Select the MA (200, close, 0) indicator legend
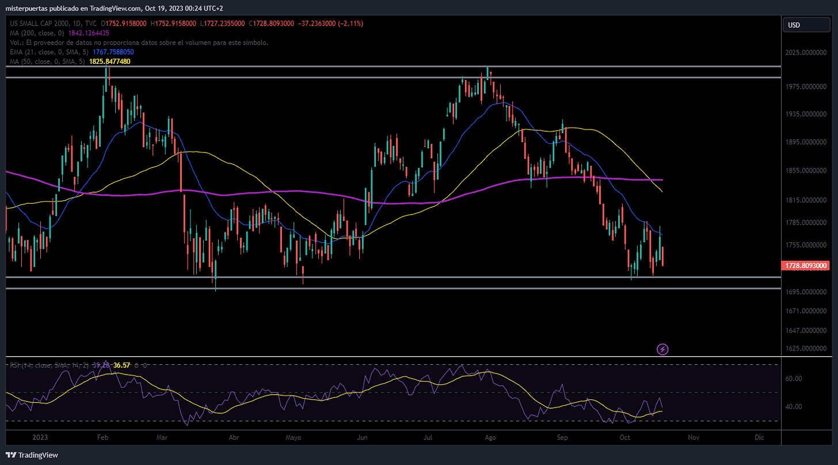Screen dimensions: 838x465 pyautogui.click(x=37, y=33)
